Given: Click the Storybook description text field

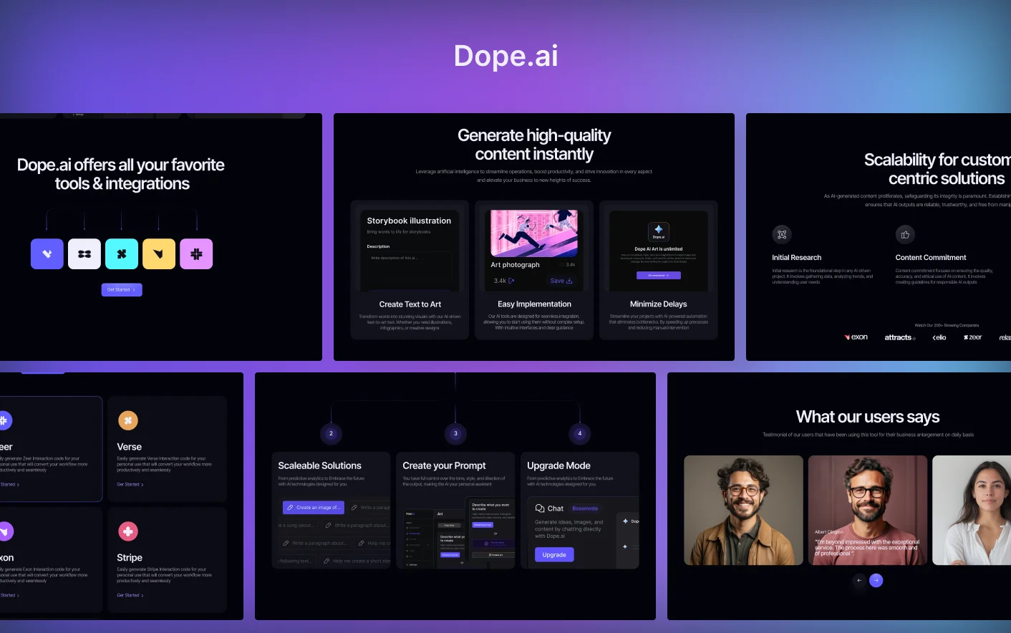Looking at the screenshot, I should tap(410, 269).
